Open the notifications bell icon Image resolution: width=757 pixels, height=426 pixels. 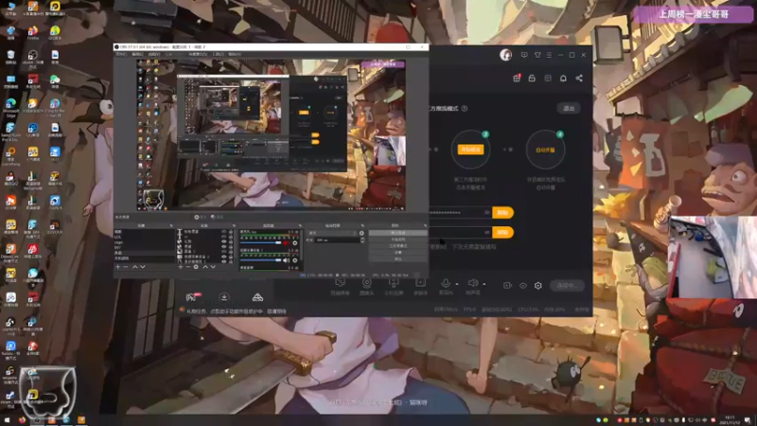click(x=563, y=79)
